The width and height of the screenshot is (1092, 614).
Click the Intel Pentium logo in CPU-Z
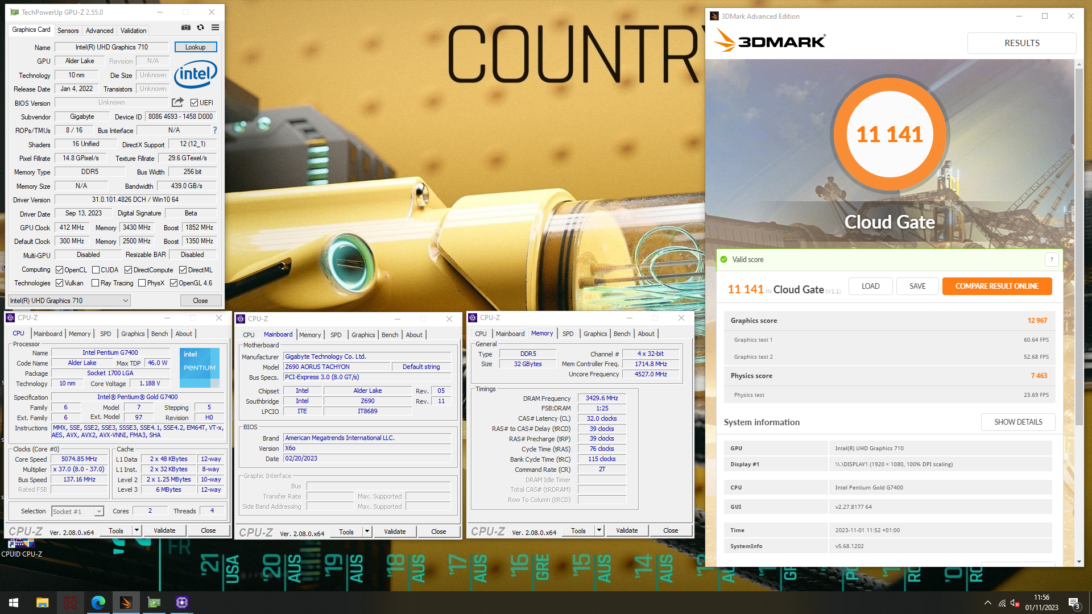coord(199,367)
